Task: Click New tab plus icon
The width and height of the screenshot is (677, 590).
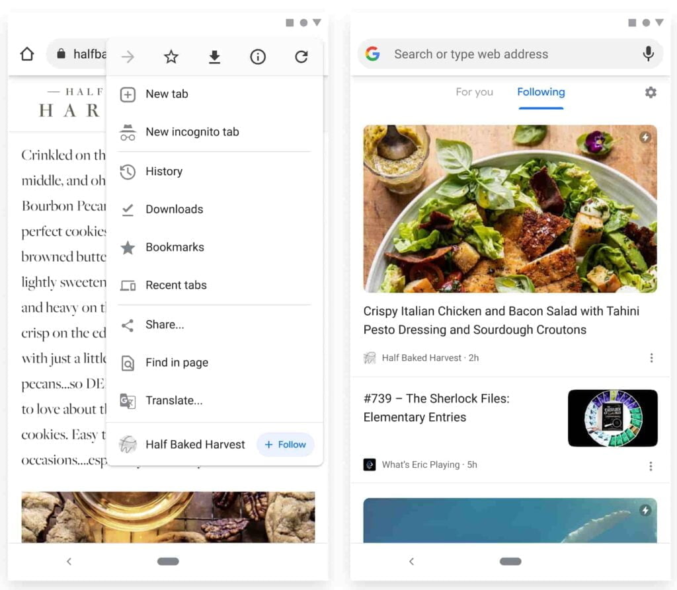Action: pyautogui.click(x=128, y=94)
